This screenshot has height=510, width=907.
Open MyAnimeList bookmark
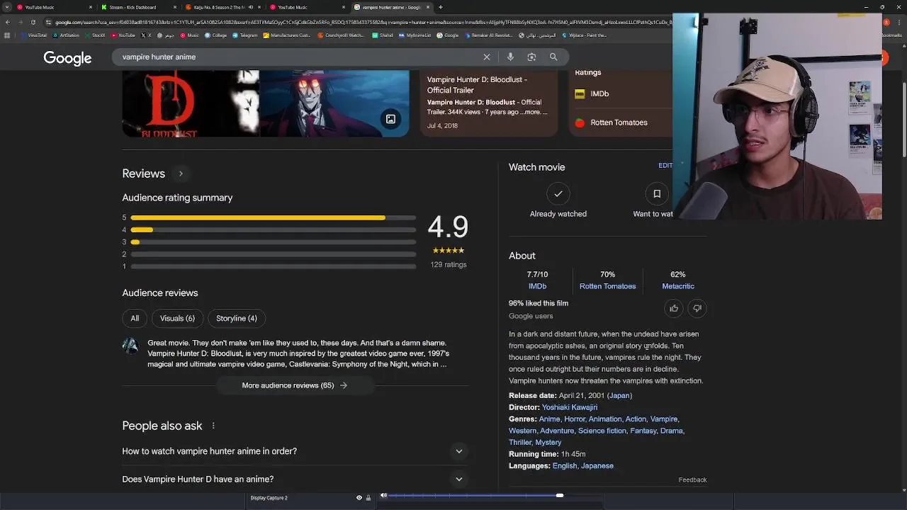[416, 35]
